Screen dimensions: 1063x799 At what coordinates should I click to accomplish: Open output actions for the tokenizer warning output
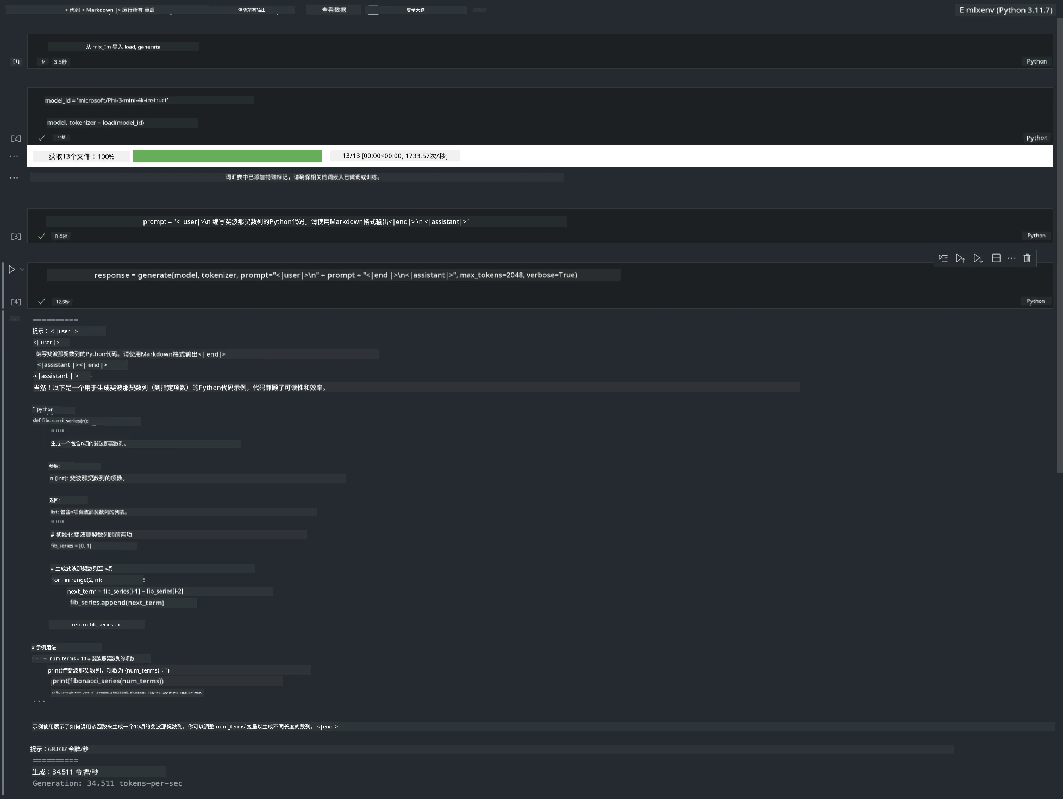pyautogui.click(x=14, y=177)
